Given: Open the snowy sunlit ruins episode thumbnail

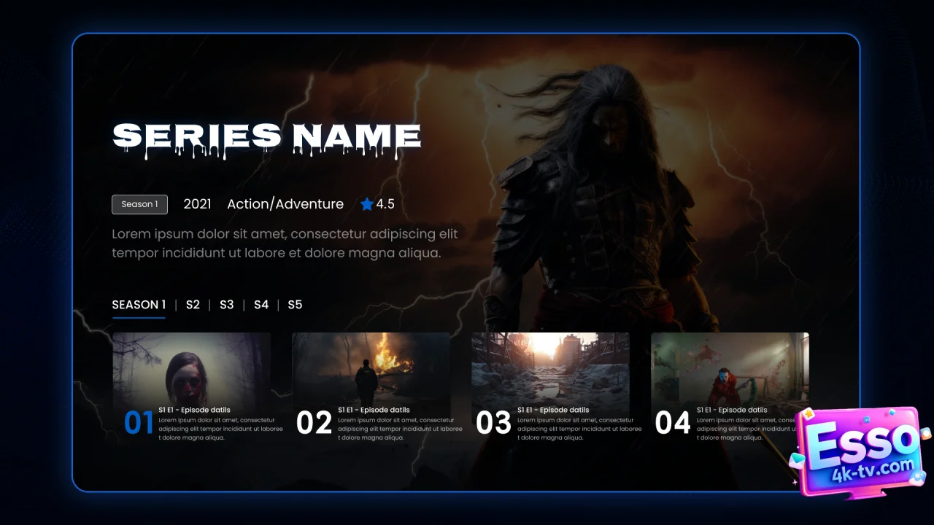Looking at the screenshot, I should click(551, 367).
